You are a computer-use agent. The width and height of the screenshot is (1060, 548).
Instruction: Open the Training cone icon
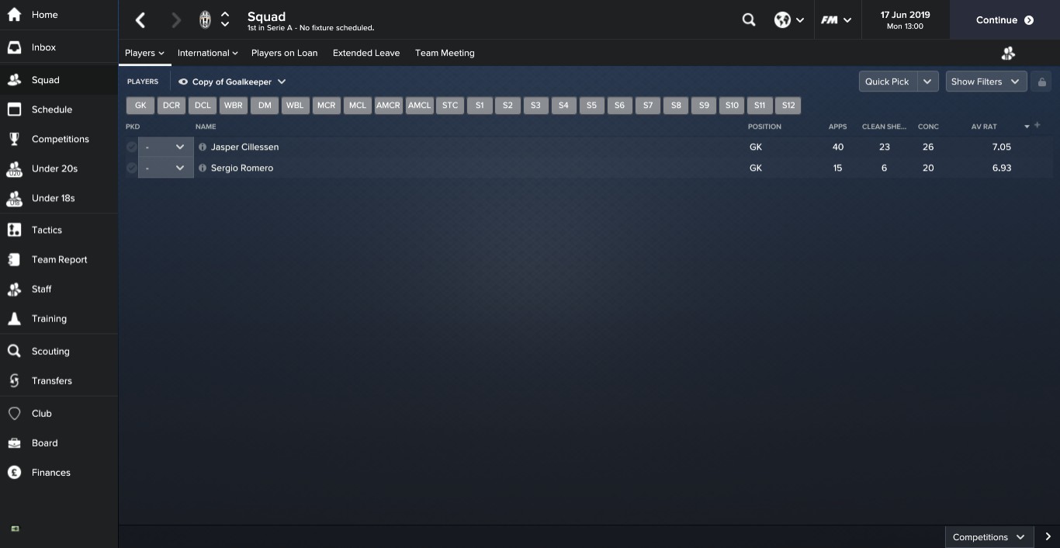[14, 318]
